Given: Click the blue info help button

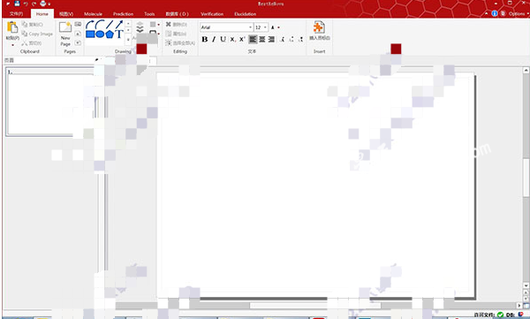Looking at the screenshot, I should tap(495, 13).
